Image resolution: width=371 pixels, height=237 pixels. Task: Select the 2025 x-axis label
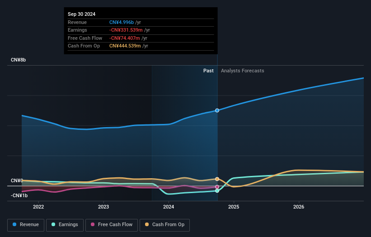point(234,207)
